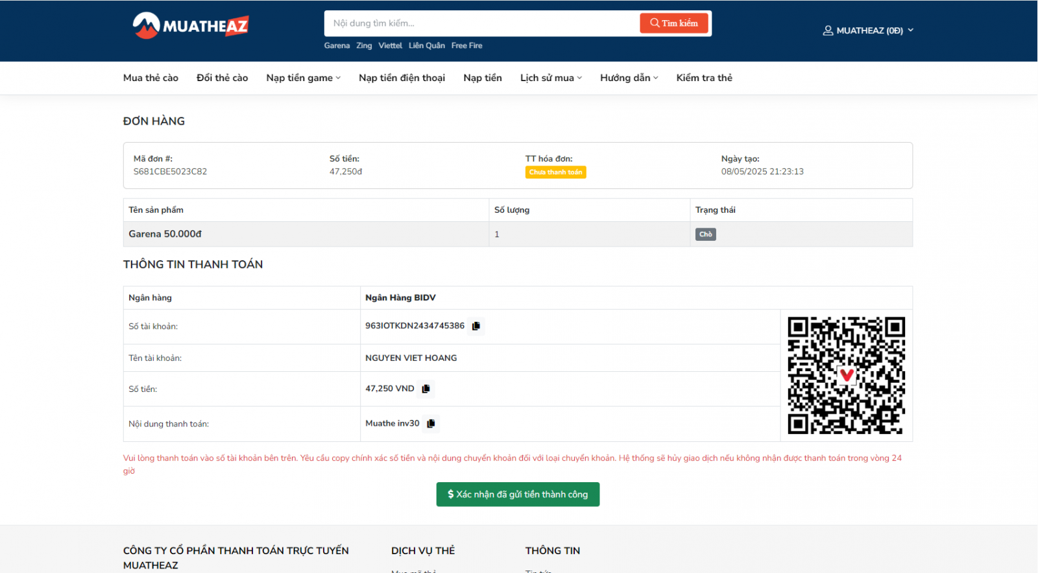Confirm with Xác nhận đã gửi tiền thành công
Screen dimensions: 1038x573
point(518,494)
